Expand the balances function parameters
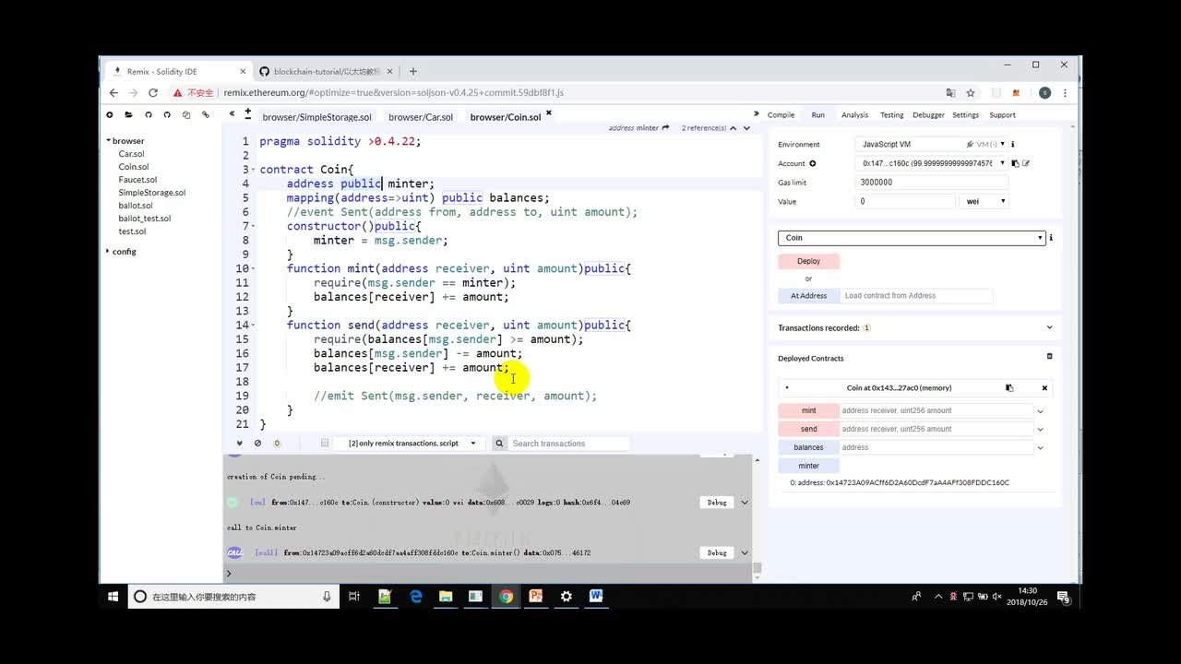 (1040, 448)
